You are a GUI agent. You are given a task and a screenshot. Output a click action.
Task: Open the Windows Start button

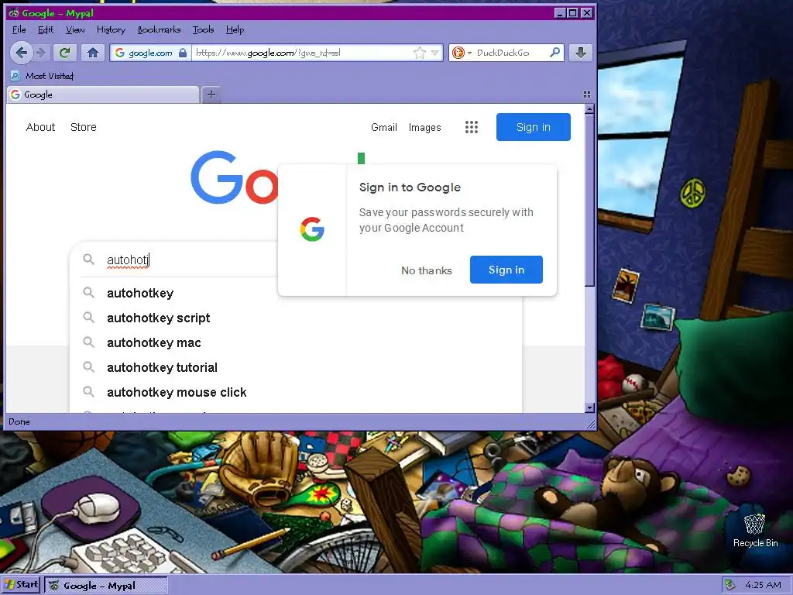point(21,585)
